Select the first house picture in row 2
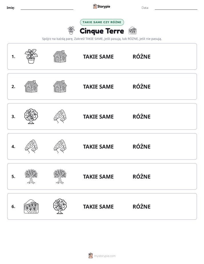Screen dimensions: 204x264 click(x=31, y=86)
